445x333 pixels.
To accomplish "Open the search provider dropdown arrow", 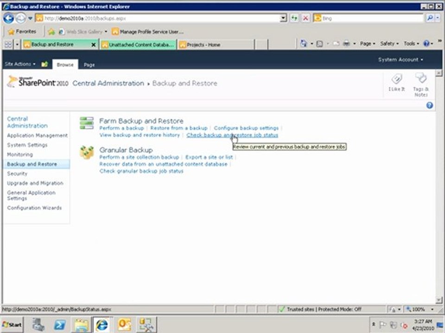I will tap(438, 18).
